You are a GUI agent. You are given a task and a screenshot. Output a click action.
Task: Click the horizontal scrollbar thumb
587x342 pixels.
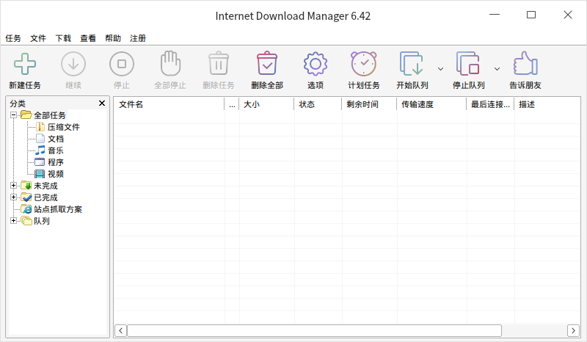pyautogui.click(x=315, y=330)
